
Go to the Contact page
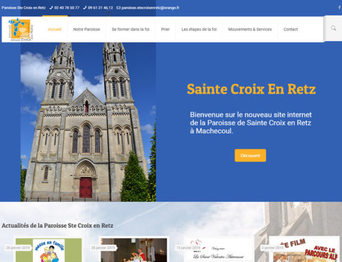[291, 29]
